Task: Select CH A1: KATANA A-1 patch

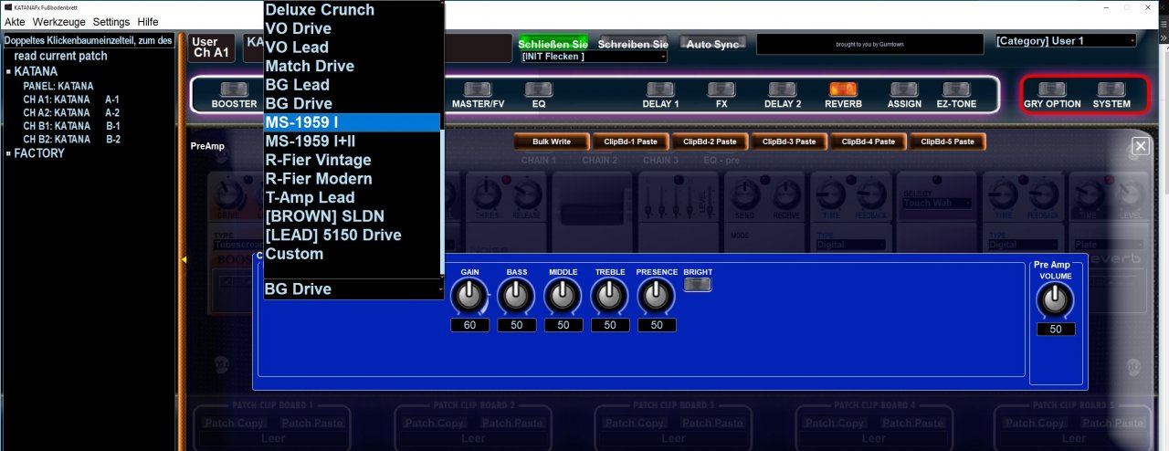Action: coord(71,99)
